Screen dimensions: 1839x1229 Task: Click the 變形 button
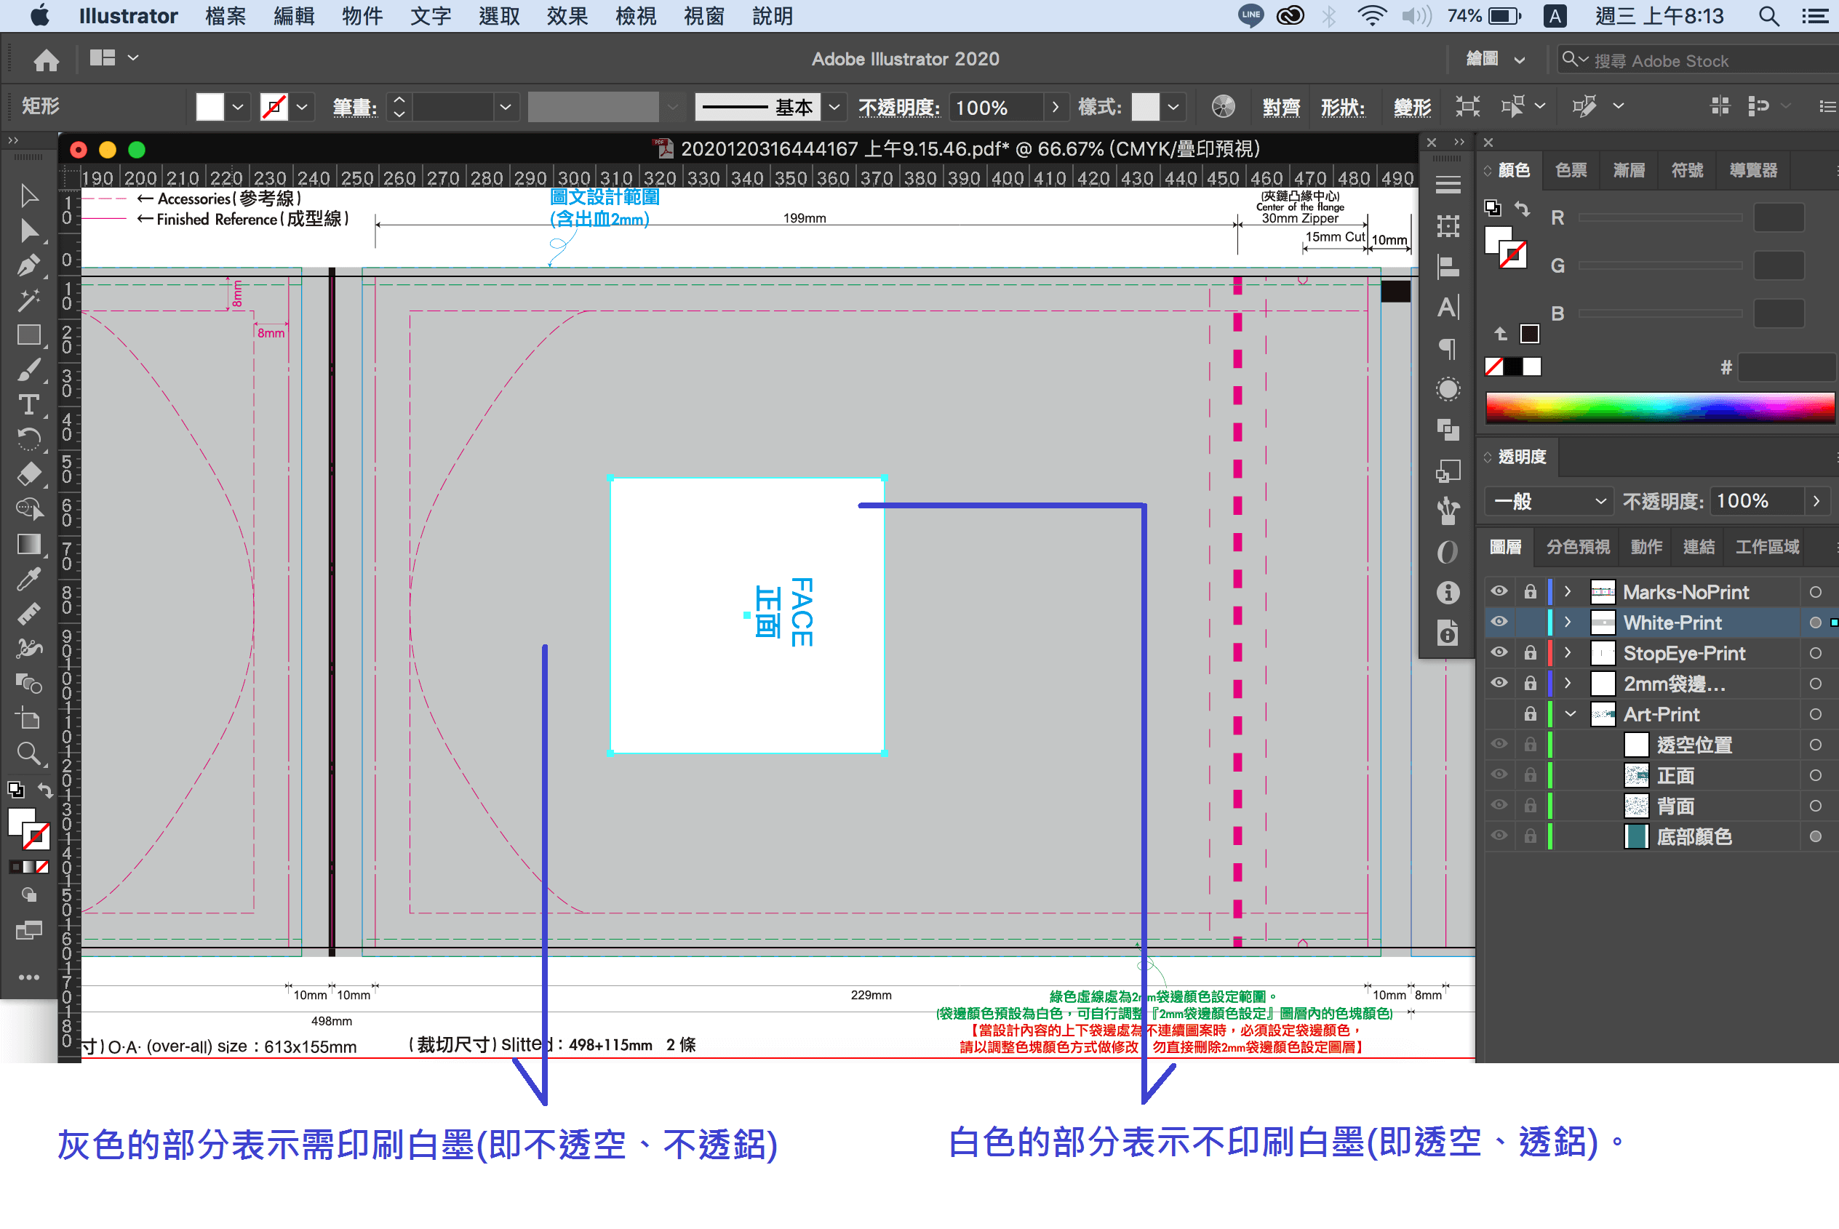pyautogui.click(x=1412, y=108)
